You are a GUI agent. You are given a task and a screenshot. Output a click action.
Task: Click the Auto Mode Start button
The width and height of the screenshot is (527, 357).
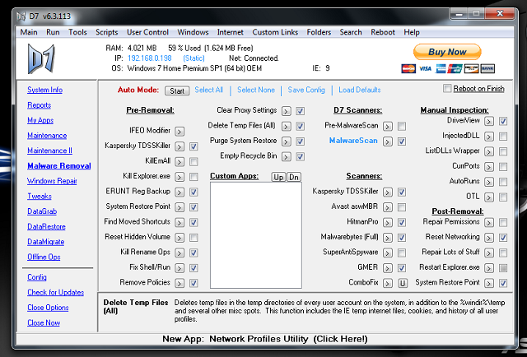point(177,90)
